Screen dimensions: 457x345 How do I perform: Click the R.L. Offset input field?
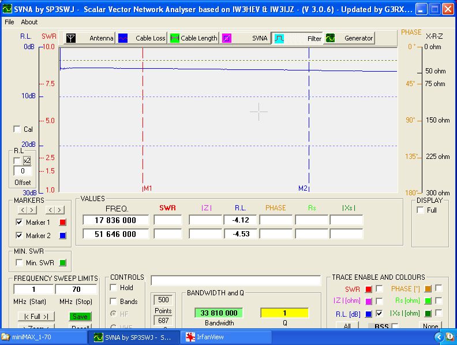click(x=23, y=171)
